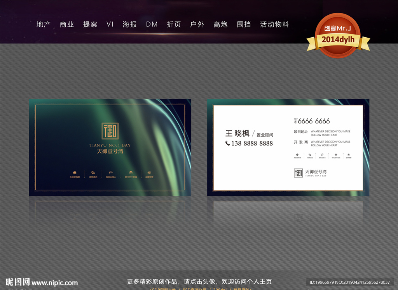Click landline number 6666 6666

(x=314, y=121)
